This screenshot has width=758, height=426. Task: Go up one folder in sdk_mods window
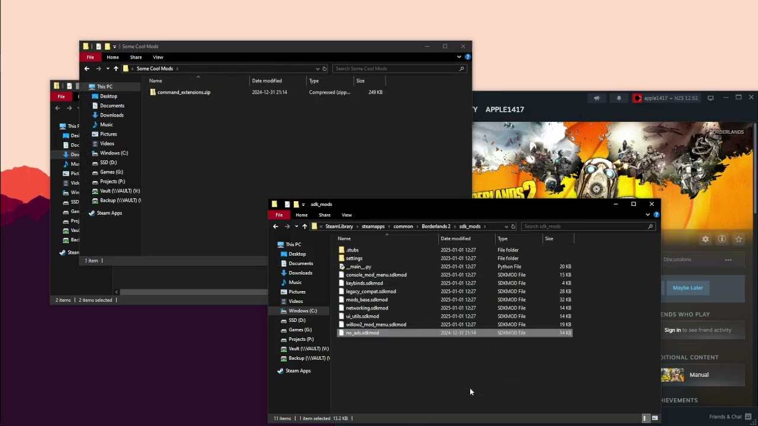click(x=304, y=226)
